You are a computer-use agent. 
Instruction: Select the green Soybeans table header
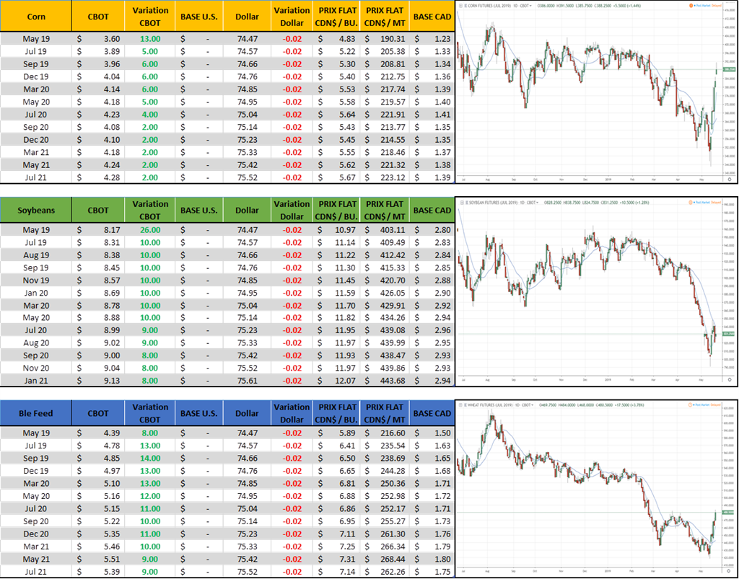[36, 211]
